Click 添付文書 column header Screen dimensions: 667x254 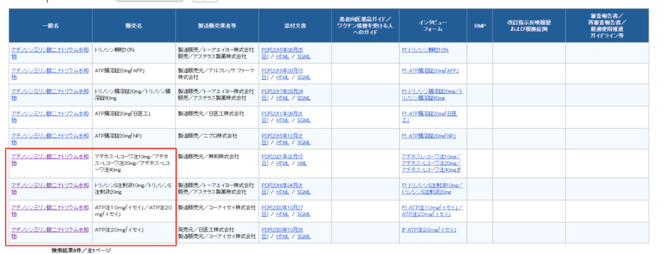pos(295,25)
